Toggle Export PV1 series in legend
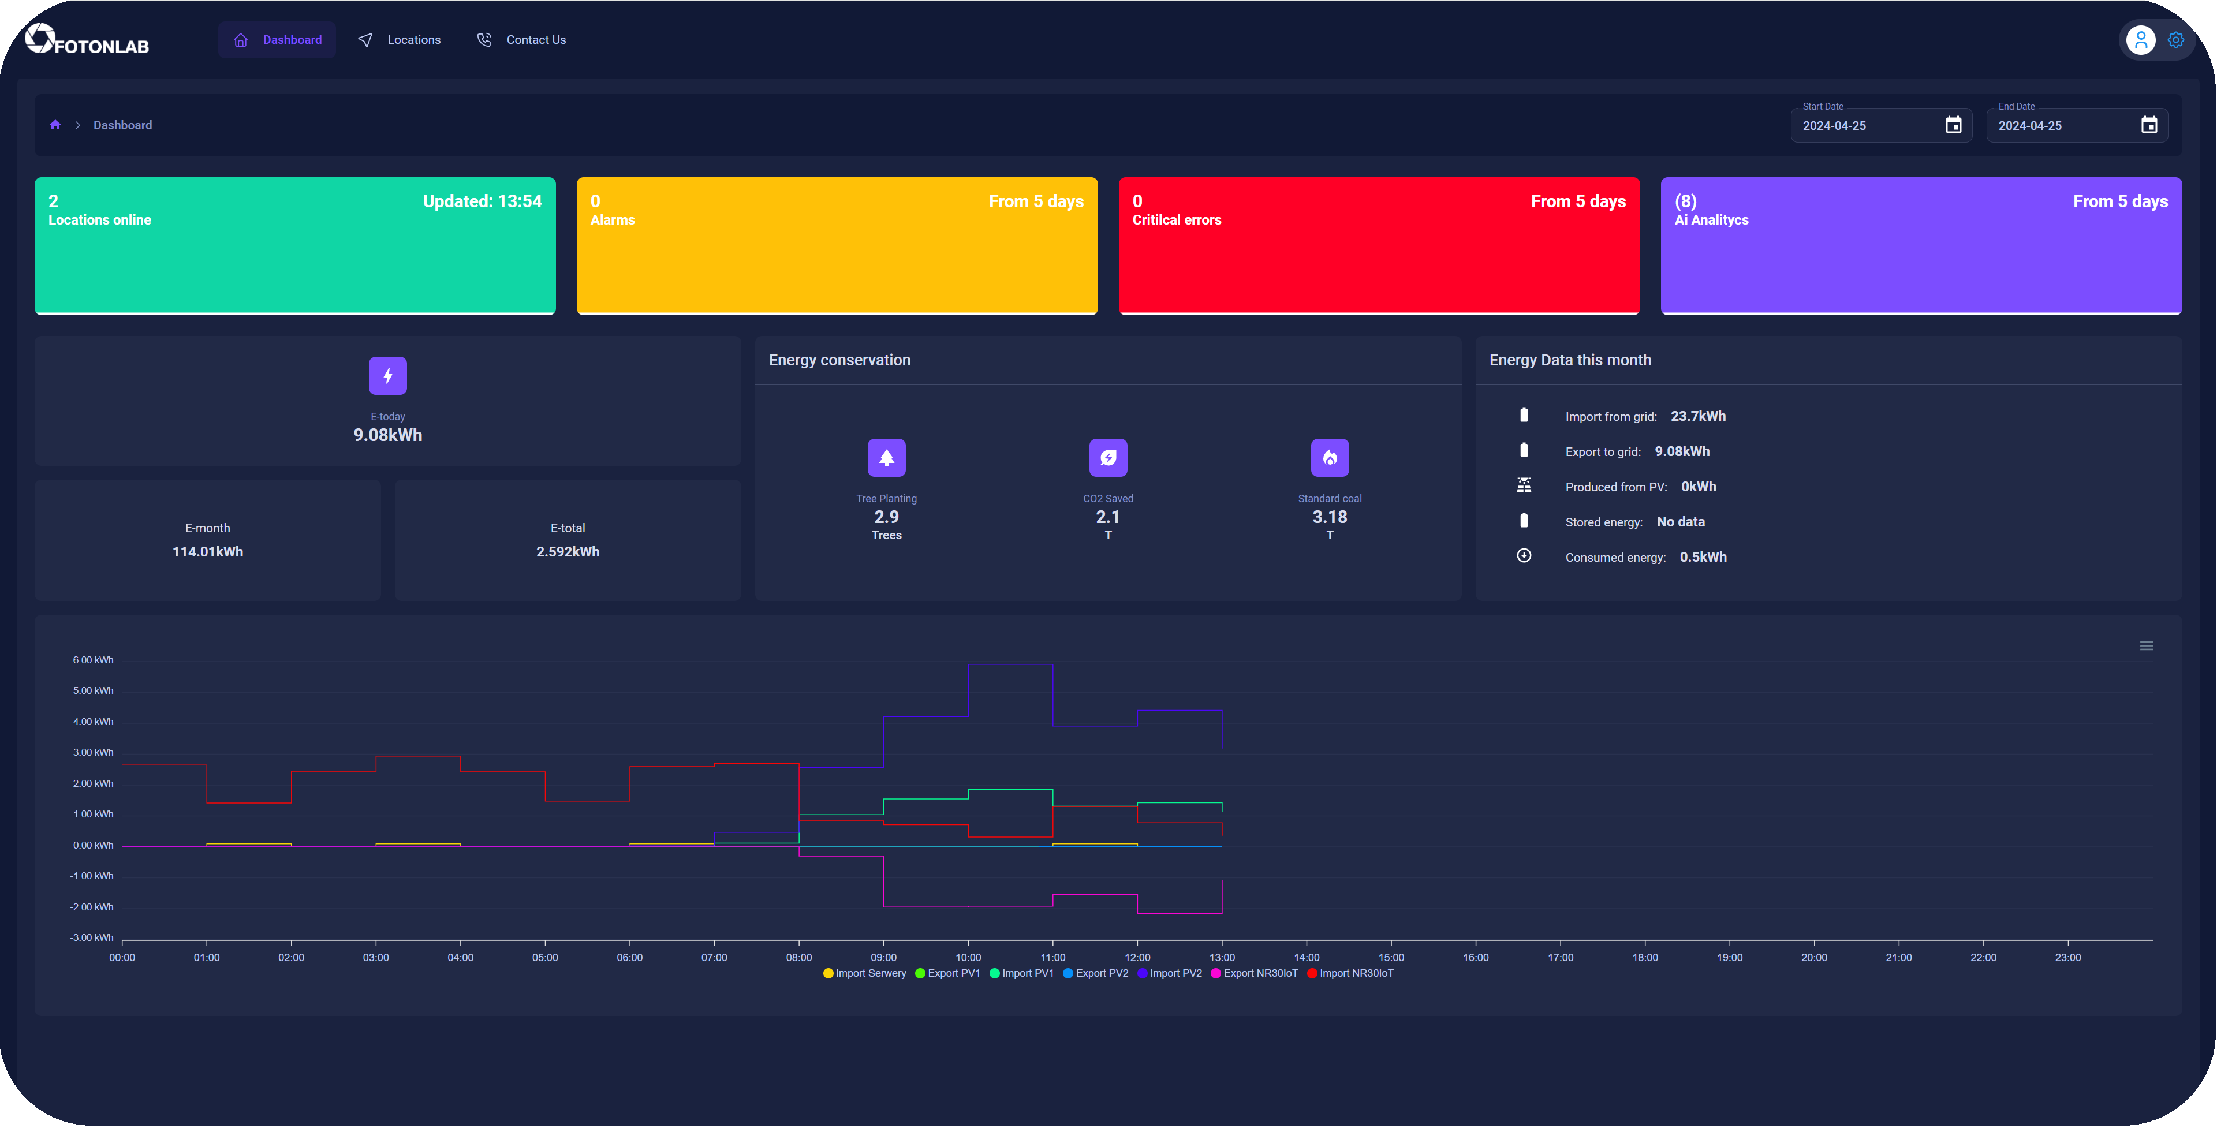Image resolution: width=2217 pixels, height=1128 pixels. tap(947, 974)
